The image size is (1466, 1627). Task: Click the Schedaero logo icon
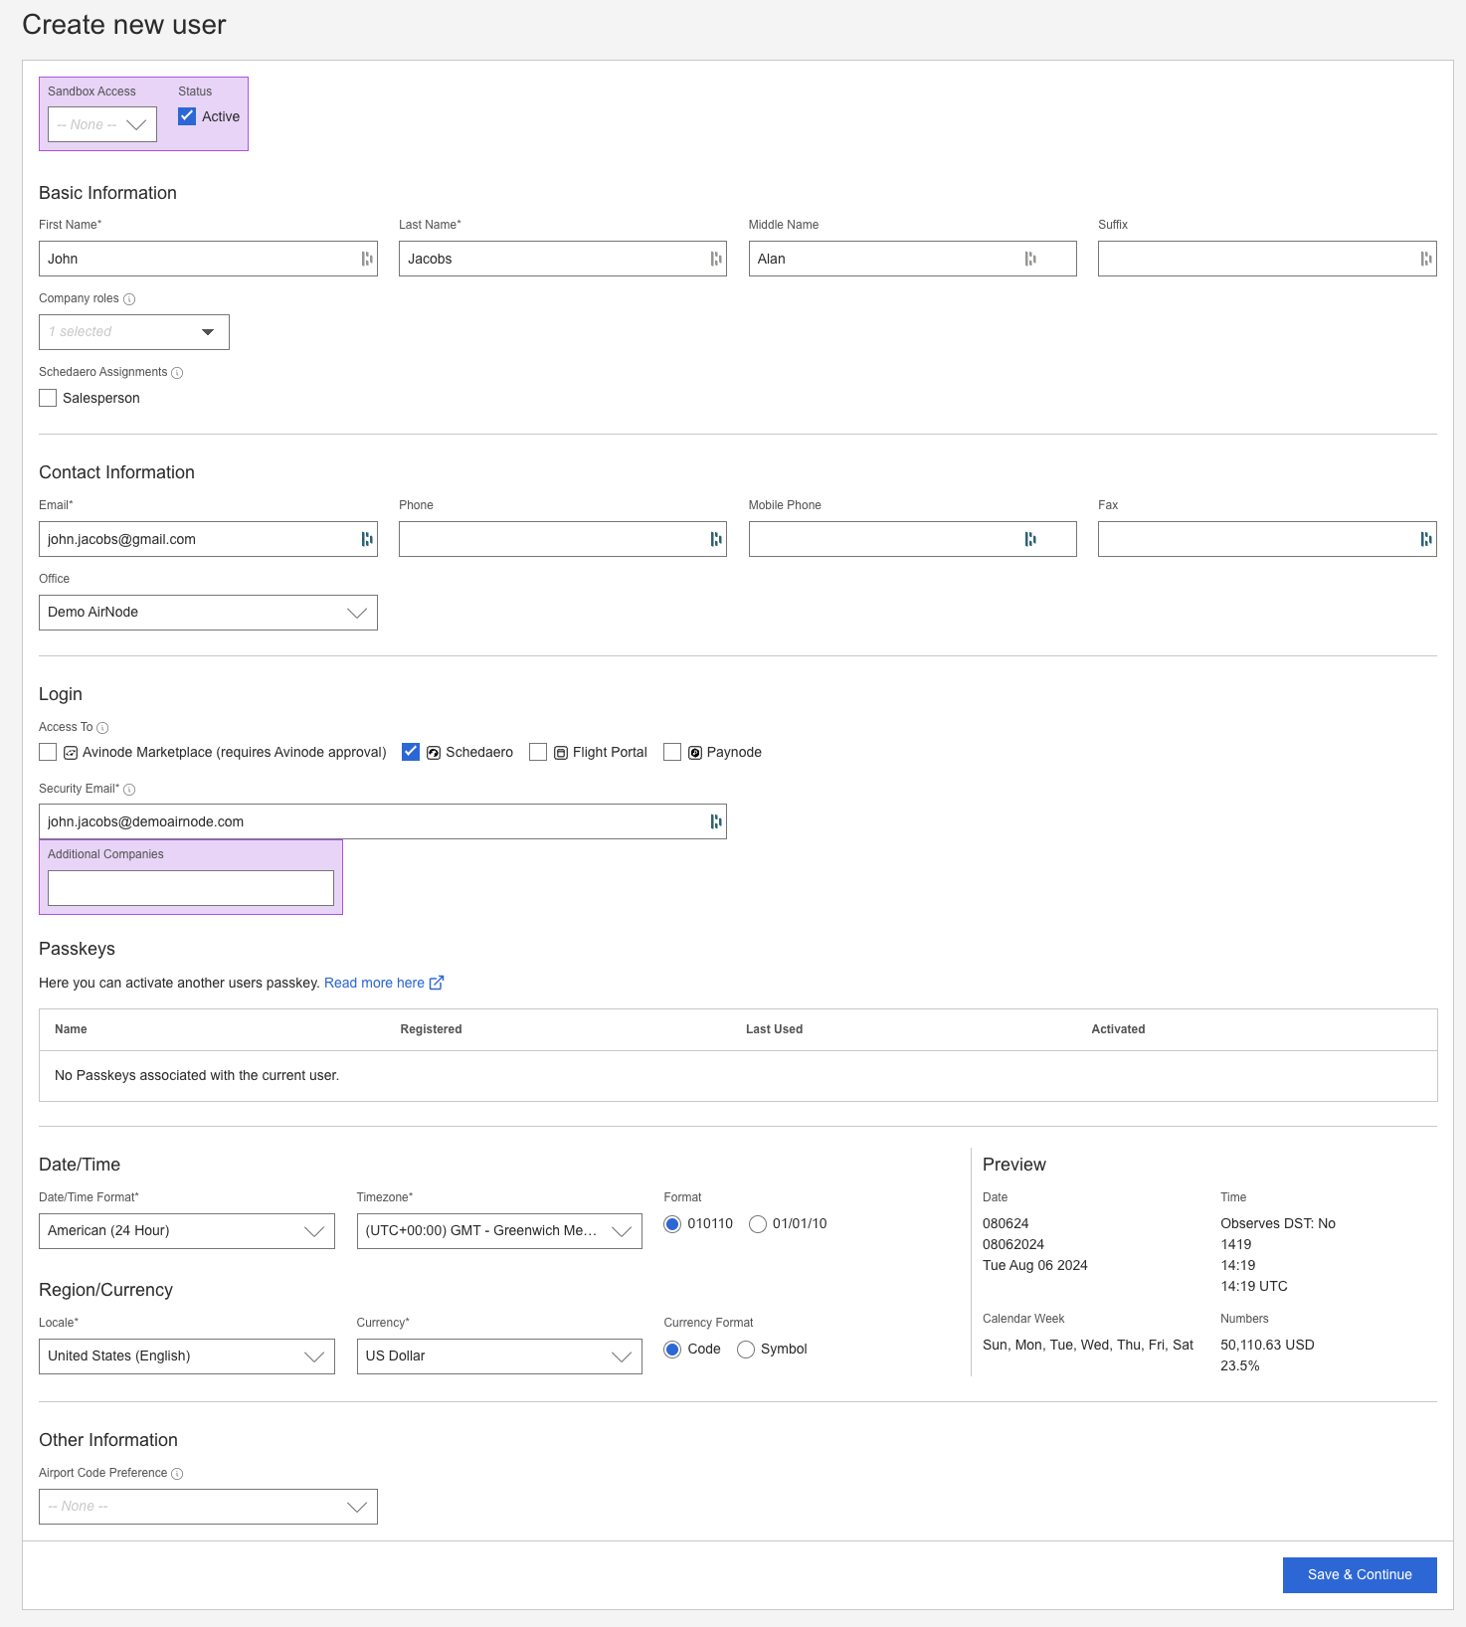coord(434,753)
